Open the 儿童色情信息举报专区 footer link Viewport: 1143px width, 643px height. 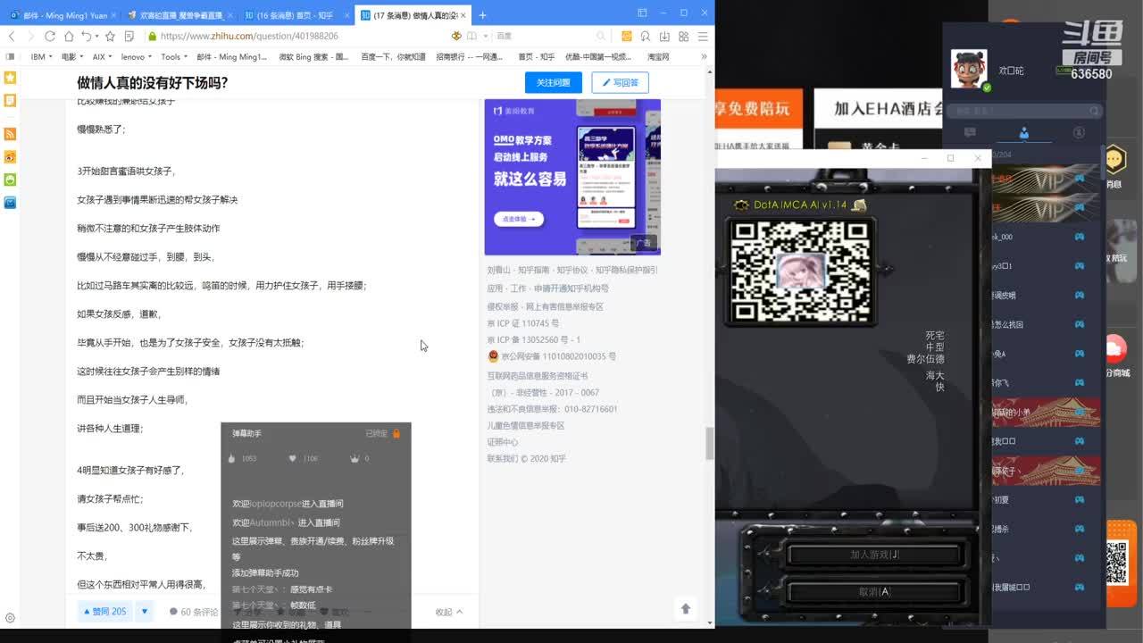[x=526, y=425]
